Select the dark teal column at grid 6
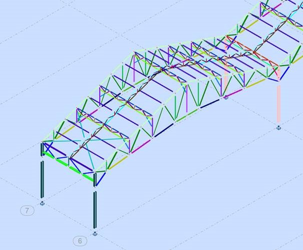Viewport: 303px width, 250px height. tap(95, 210)
